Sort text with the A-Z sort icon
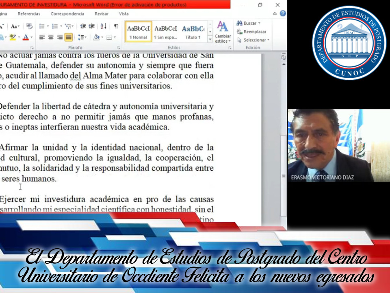This screenshot has width=390, height=293. click(104, 26)
